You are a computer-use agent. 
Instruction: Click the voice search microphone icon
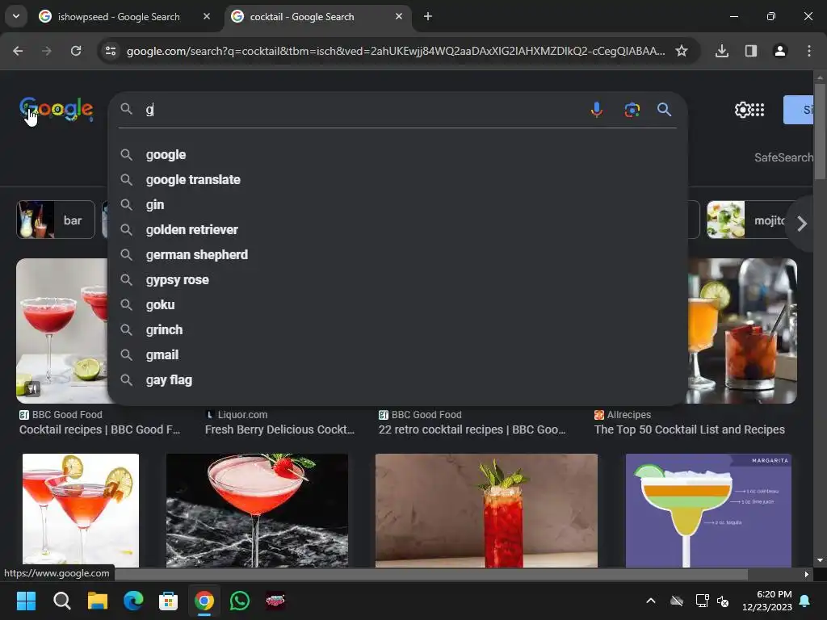coord(597,110)
